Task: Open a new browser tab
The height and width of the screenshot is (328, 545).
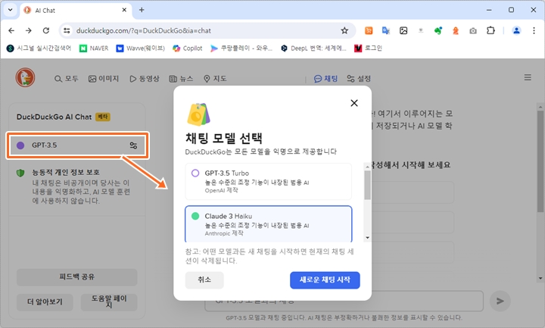Action: pos(142,10)
